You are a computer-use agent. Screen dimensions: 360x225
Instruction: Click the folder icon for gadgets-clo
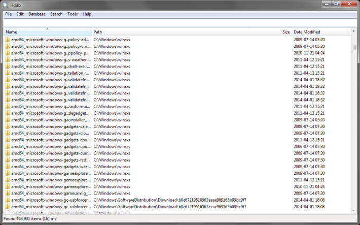tap(8, 133)
